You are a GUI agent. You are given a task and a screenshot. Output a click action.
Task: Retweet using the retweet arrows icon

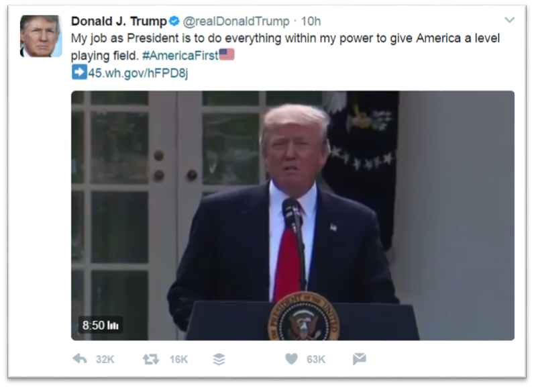151,359
